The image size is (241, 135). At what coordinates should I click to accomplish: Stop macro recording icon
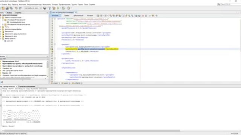click(x=146, y=16)
